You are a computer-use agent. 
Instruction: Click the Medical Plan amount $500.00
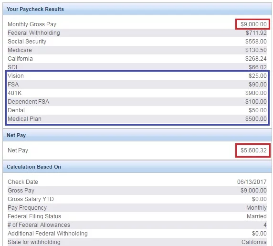point(256,119)
